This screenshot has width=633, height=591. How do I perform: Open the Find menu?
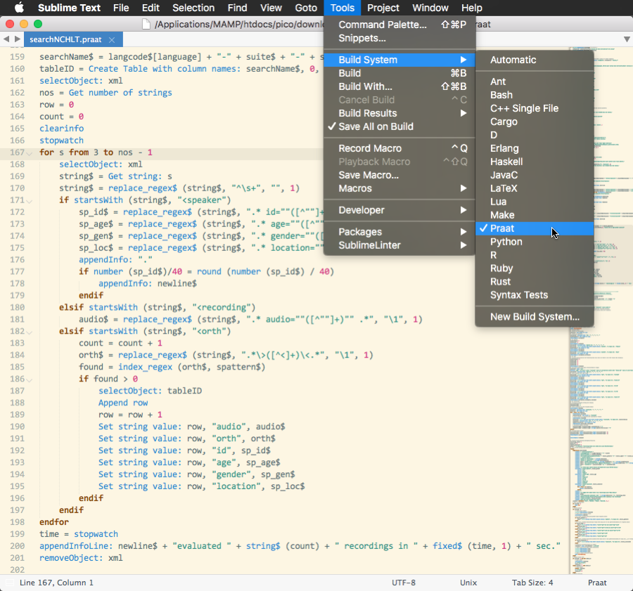coord(237,8)
